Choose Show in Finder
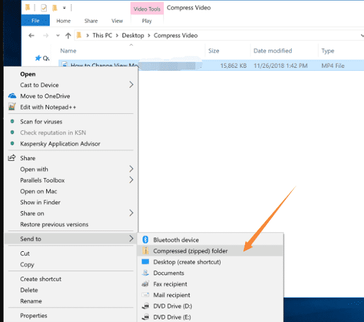The width and height of the screenshot is (364, 322). click(71, 202)
